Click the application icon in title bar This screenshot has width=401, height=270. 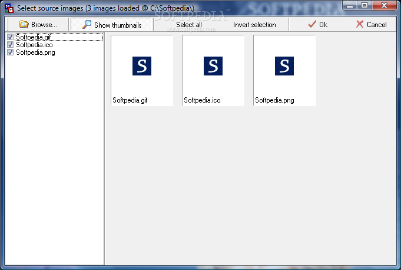pos(9,8)
